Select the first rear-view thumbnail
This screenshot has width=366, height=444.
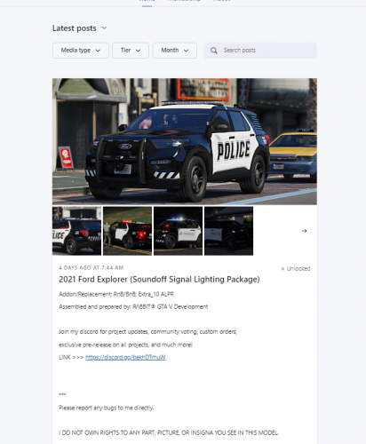pos(77,231)
